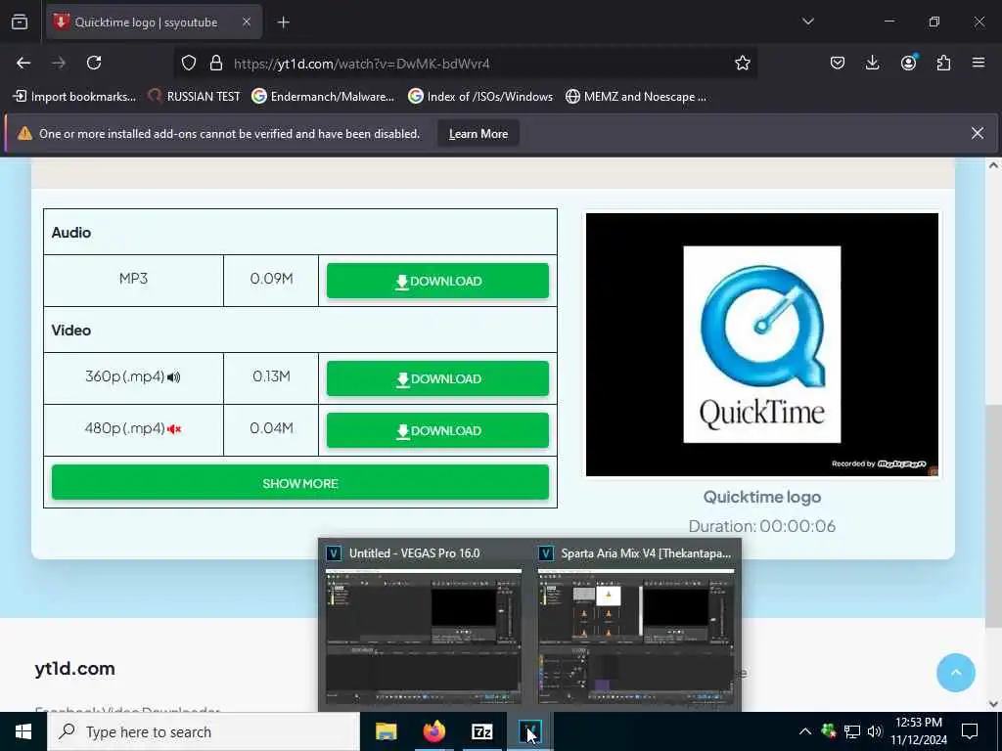The image size is (1002, 751).
Task: Open 7-Zip from the taskbar
Action: click(x=481, y=731)
